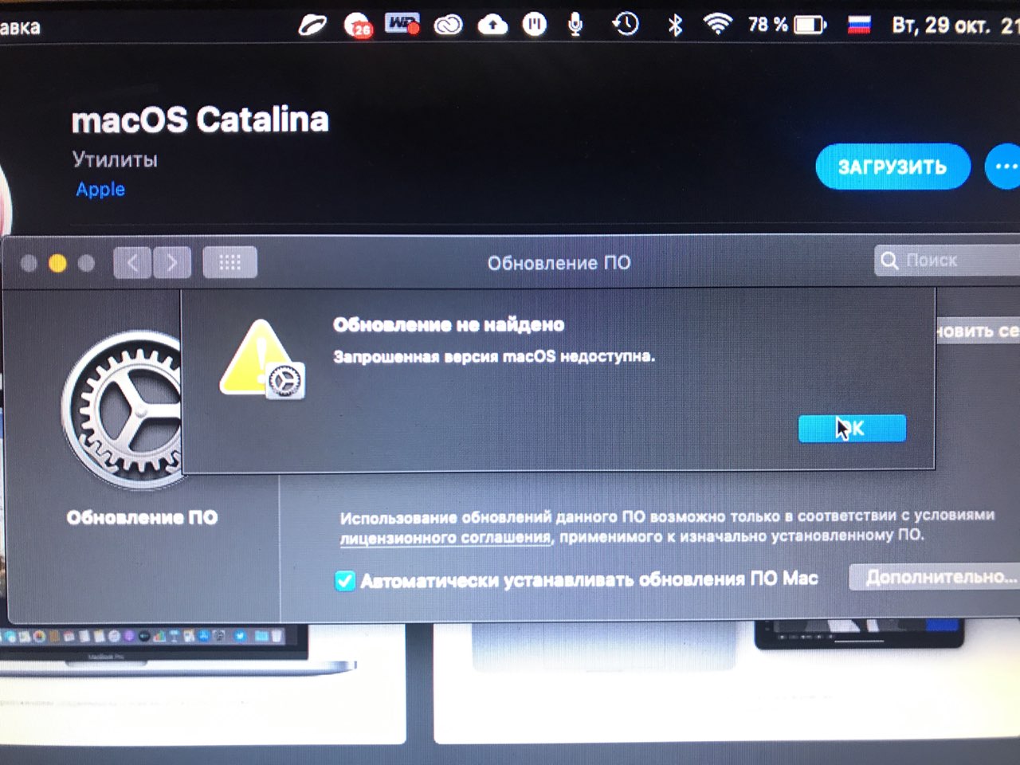Click the Обновить сейчас button behind dialog
This screenshot has width=1020, height=765.
tap(977, 330)
